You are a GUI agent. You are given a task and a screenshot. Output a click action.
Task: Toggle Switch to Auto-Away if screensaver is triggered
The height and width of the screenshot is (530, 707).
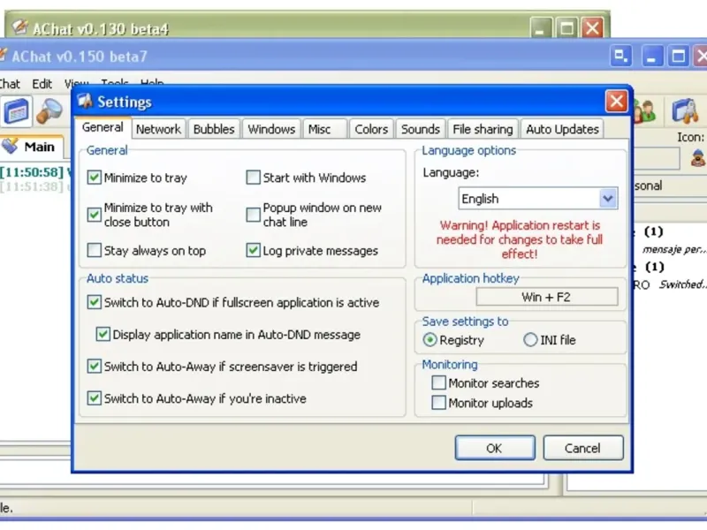click(x=94, y=367)
